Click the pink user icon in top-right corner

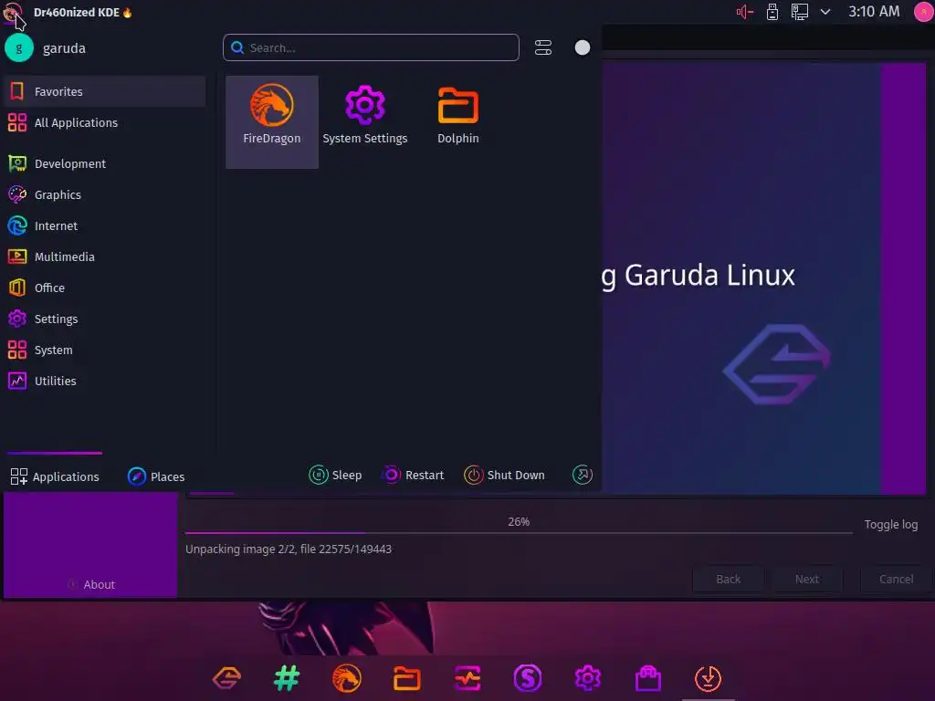(923, 12)
